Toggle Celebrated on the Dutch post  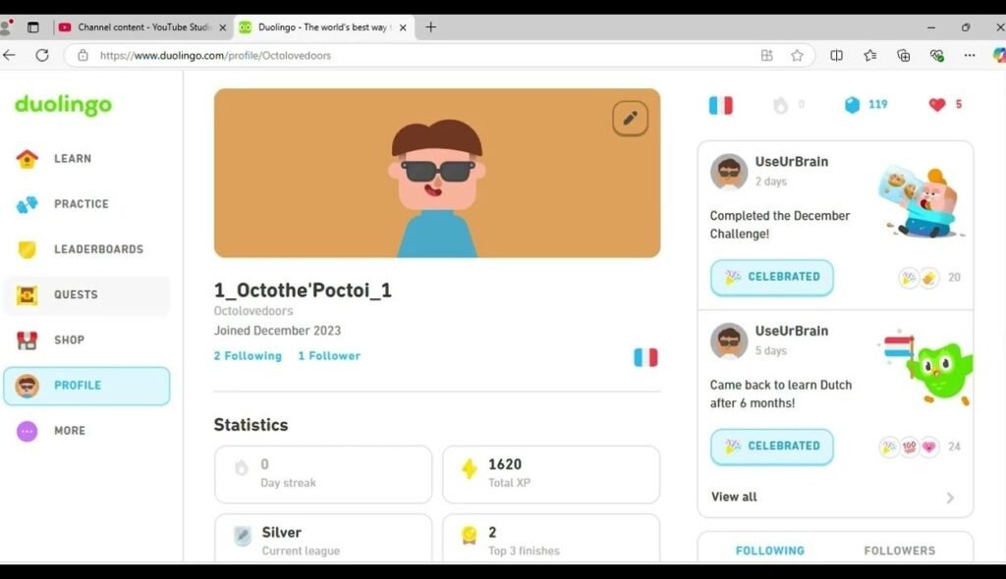point(771,447)
